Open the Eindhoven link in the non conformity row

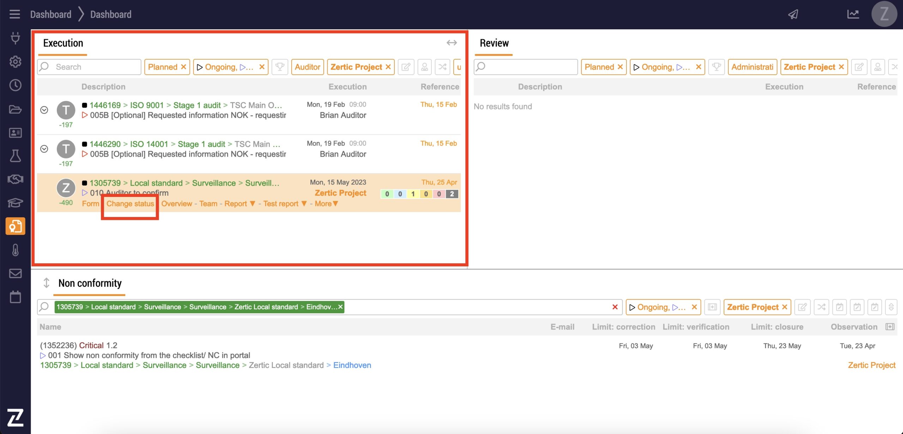[352, 365]
